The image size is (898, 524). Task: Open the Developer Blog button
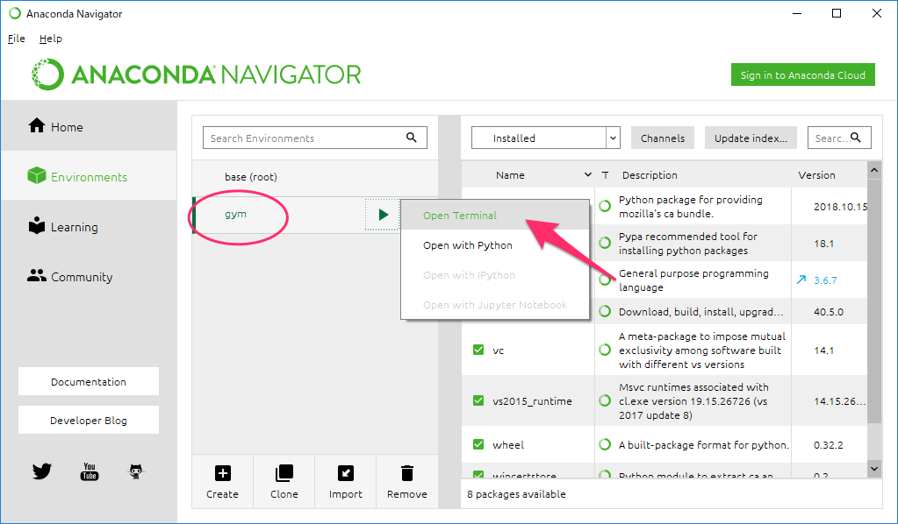pos(89,420)
